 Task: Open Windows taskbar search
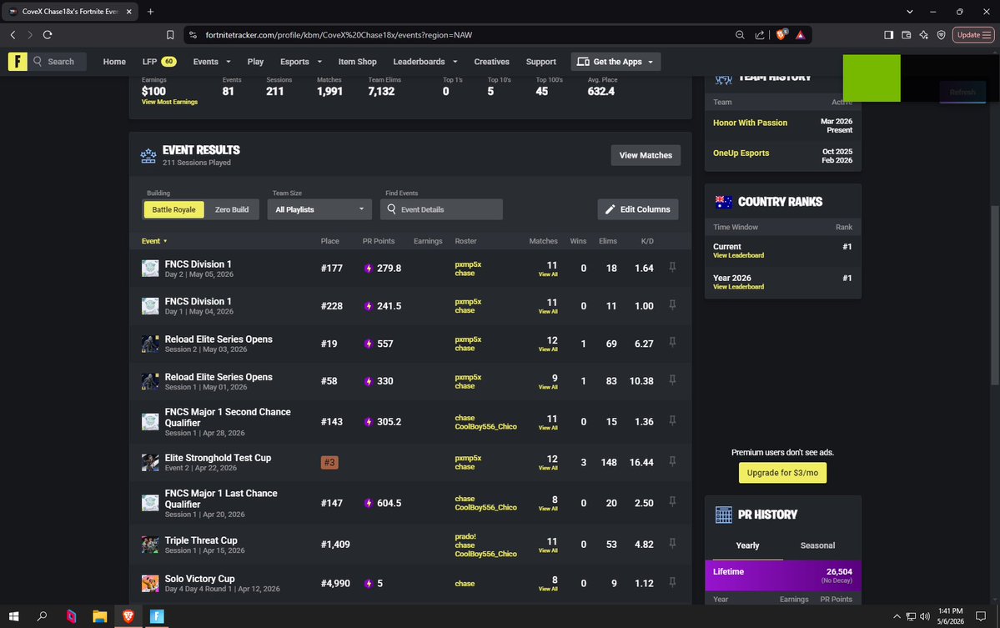42,615
